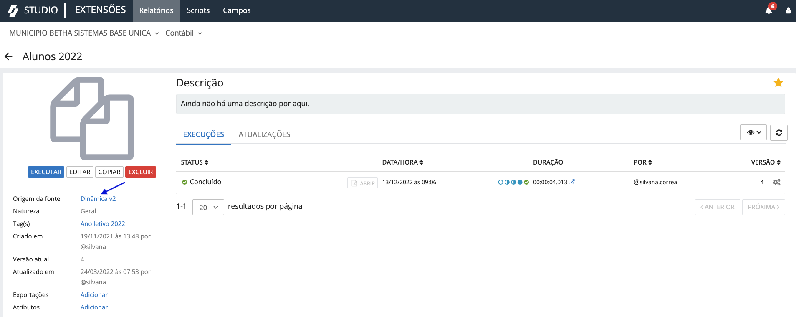Click the Alunos 2022 page title
The height and width of the screenshot is (317, 796).
point(52,56)
